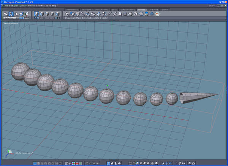The image size is (228, 166).
Task: Open the Selection menu in menu bar
Action: click(41, 6)
